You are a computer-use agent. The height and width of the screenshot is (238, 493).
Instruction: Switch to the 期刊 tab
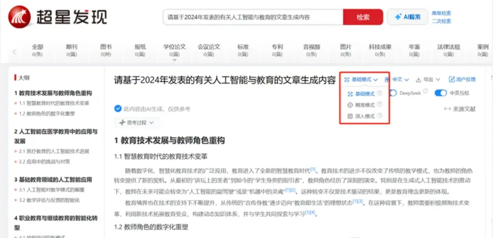[72, 50]
